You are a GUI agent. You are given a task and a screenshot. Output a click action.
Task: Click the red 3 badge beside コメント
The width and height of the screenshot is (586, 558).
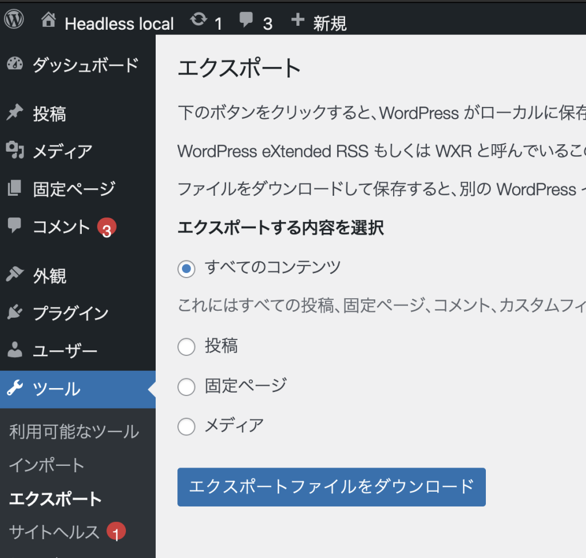point(107,227)
